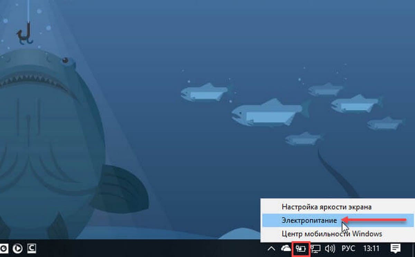Viewport: 415px width, 257px height.
Task: Open the OneDrive cloud tray icon
Action: pyautogui.click(x=286, y=248)
